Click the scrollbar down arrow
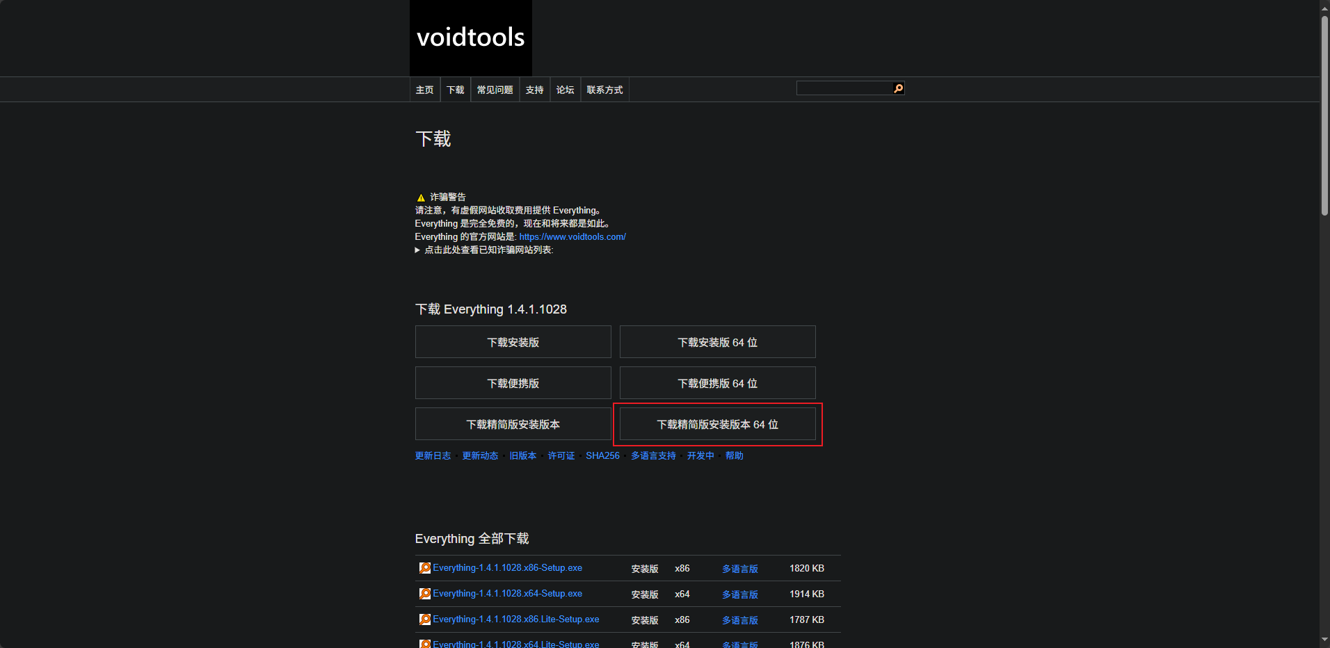The image size is (1330, 648). pos(1324,640)
